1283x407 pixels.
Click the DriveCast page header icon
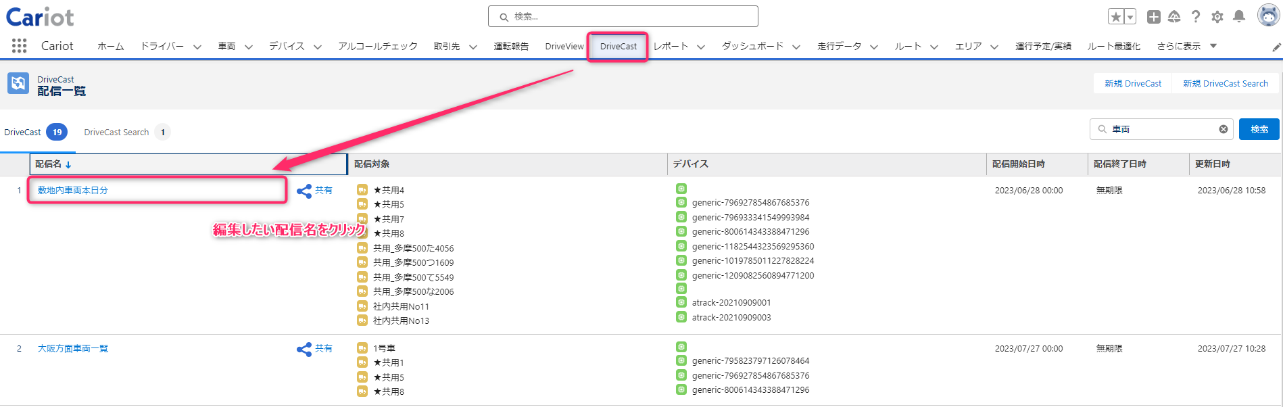coord(18,83)
